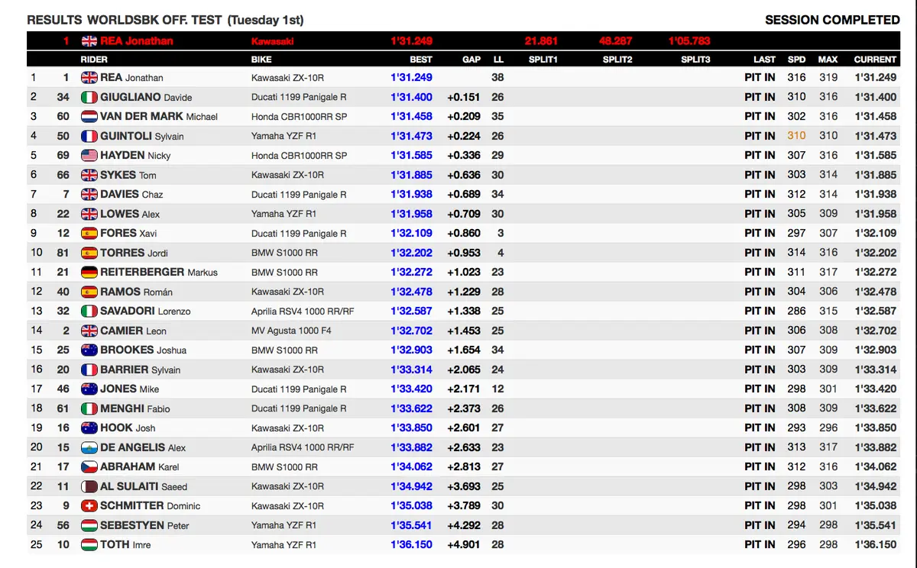Viewport: 917px width, 568px height.
Task: Click the Australian flag next to HOOK Josh
Action: [89, 428]
